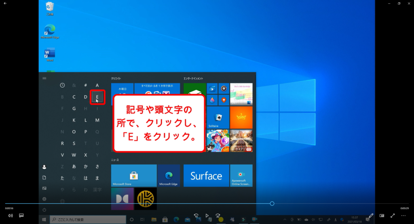
Task: Open the Solitaire tile
Action: click(218, 118)
